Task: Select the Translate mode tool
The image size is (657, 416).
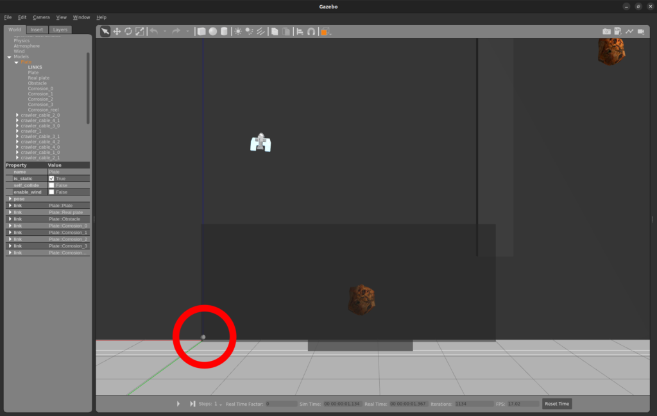Action: [117, 31]
